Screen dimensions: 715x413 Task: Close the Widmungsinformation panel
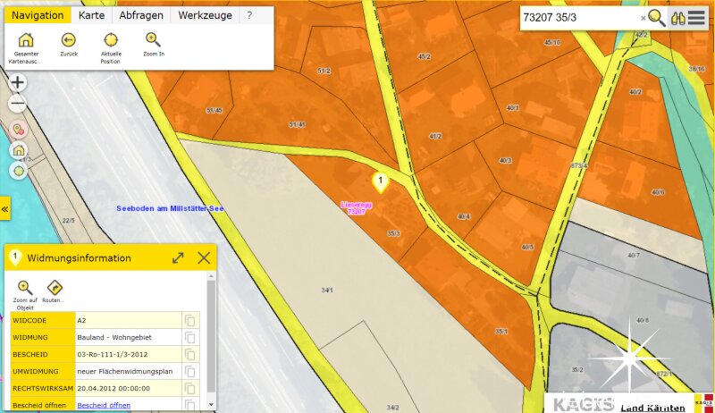[x=204, y=258]
